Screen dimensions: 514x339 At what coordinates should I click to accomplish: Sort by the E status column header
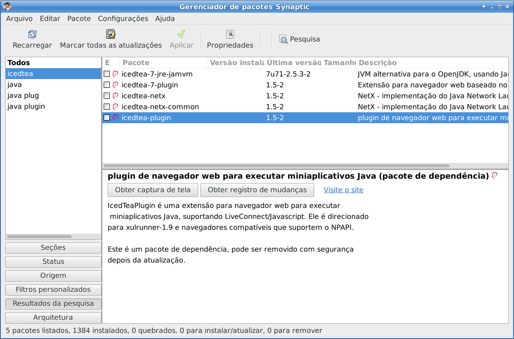click(107, 63)
